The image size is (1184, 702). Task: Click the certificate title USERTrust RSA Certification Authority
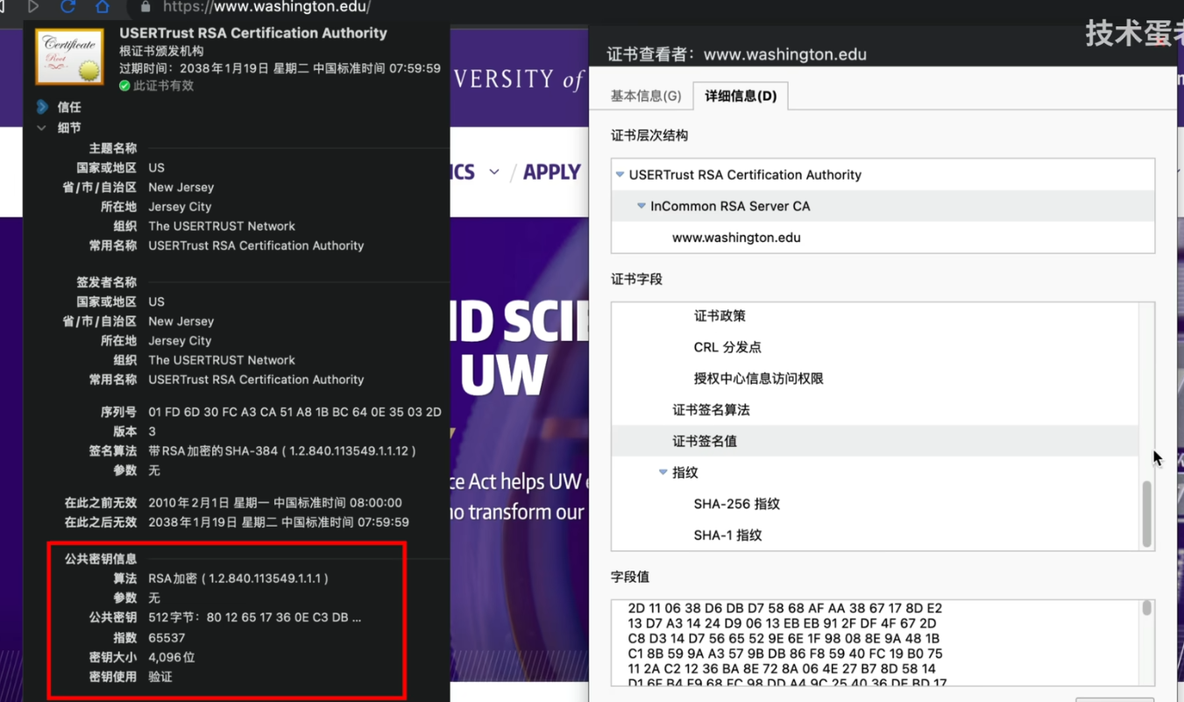tap(253, 33)
